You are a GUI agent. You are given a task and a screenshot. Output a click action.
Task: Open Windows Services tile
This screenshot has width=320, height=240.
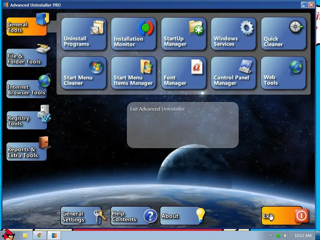tap(233, 34)
